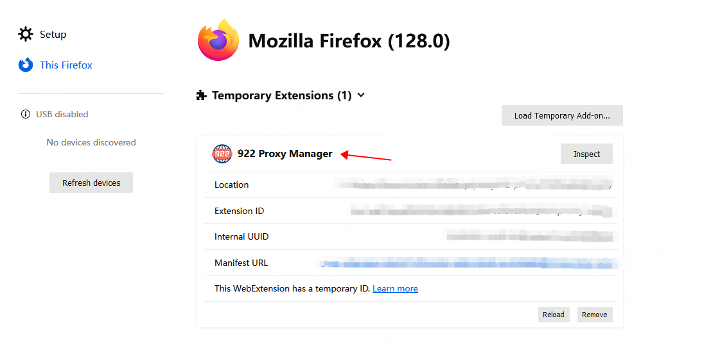Select This Firefox in sidebar
Image resolution: width=711 pixels, height=346 pixels.
pyautogui.click(x=66, y=65)
